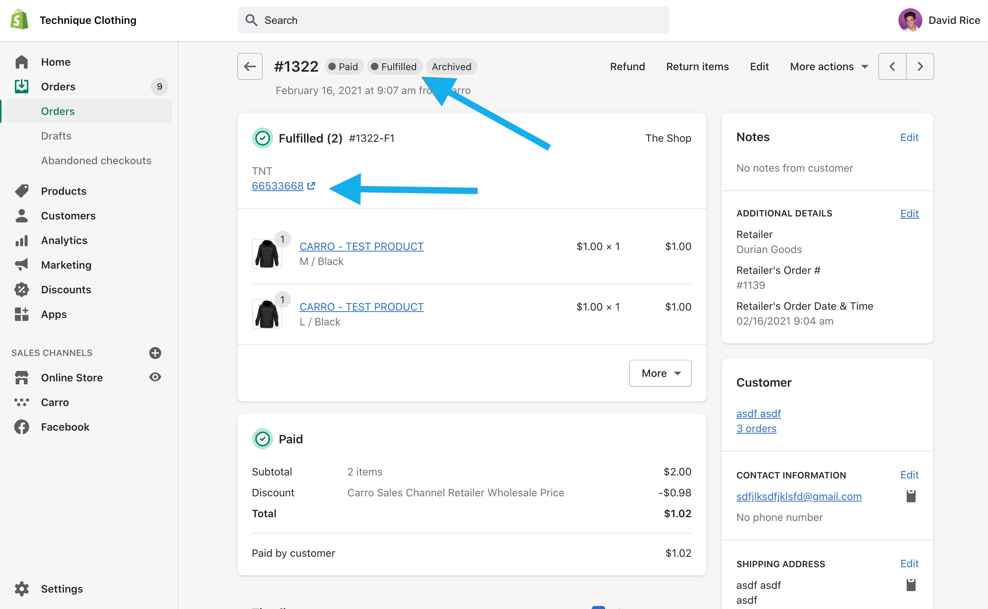The width and height of the screenshot is (988, 609).
Task: Open TNT tracking number 66533668 link
Action: tap(278, 186)
